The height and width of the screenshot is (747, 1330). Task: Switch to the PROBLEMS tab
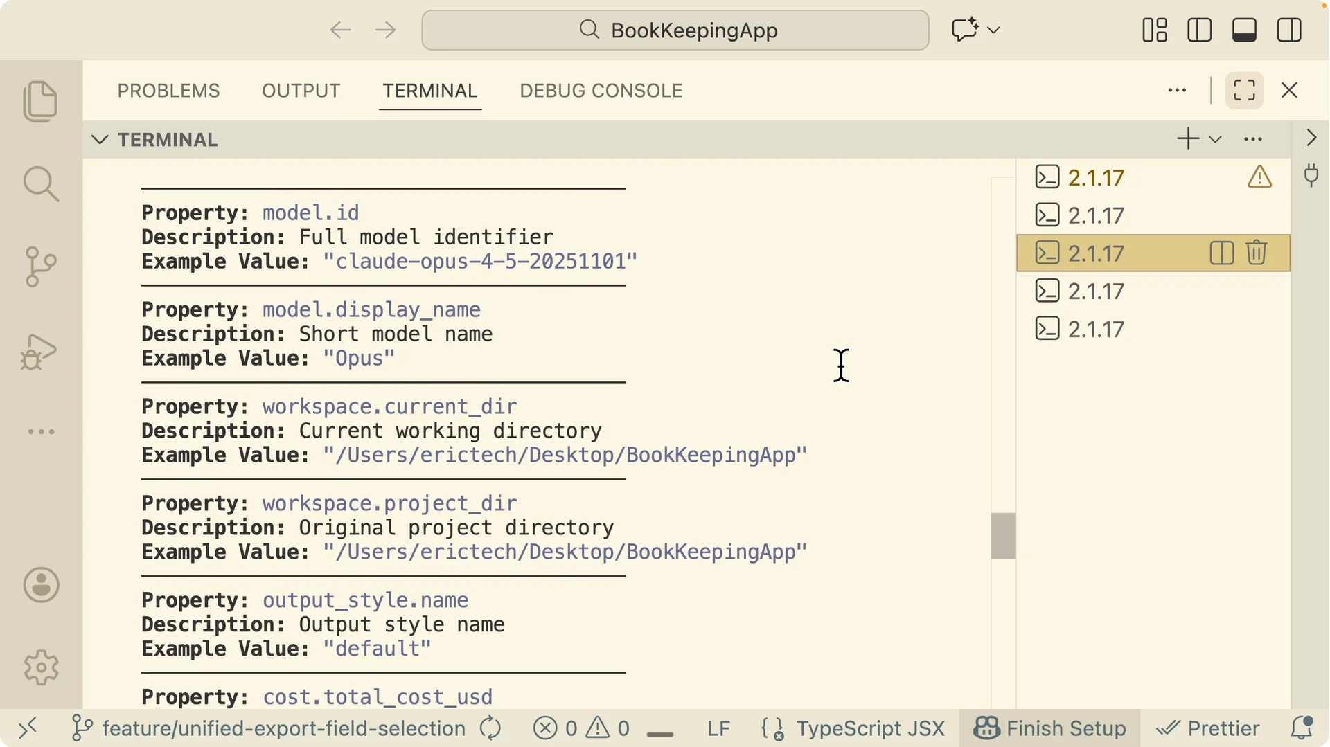pyautogui.click(x=168, y=91)
